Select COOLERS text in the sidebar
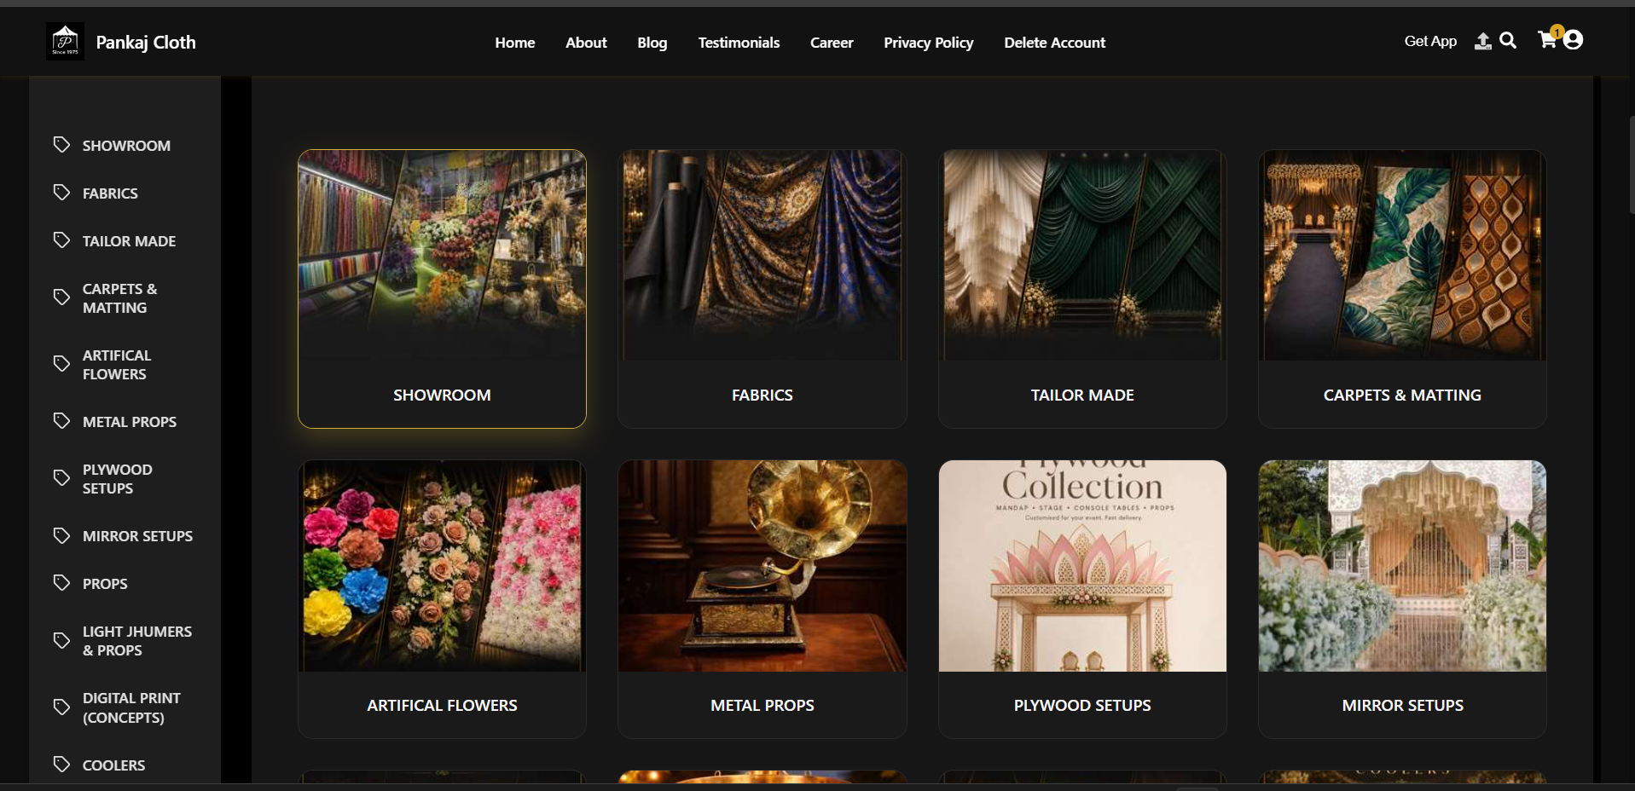 113,765
